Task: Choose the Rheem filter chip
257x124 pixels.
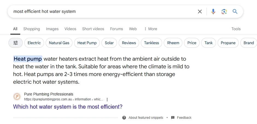Action: 173,43
